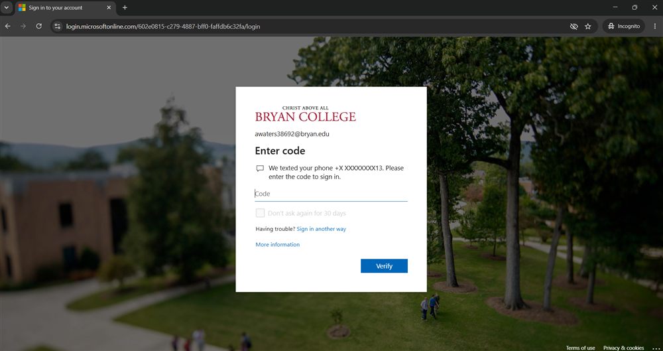Click the forward navigation arrow

pos(23,27)
